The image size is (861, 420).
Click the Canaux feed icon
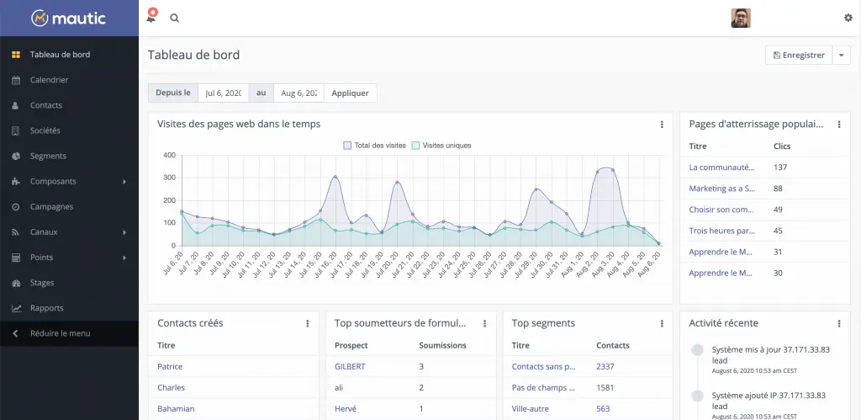coord(15,232)
